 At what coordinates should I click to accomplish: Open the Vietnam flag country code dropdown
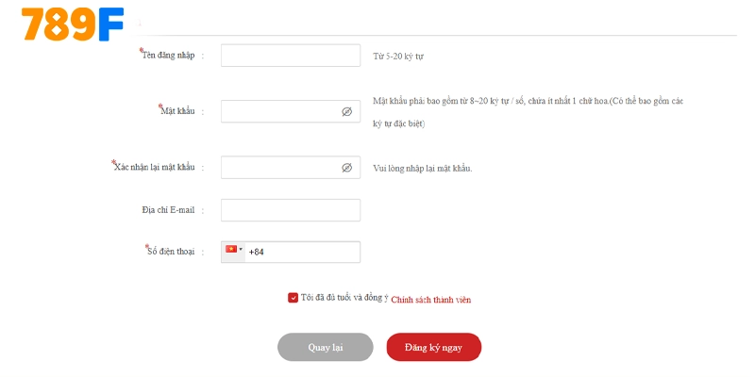[x=233, y=251]
